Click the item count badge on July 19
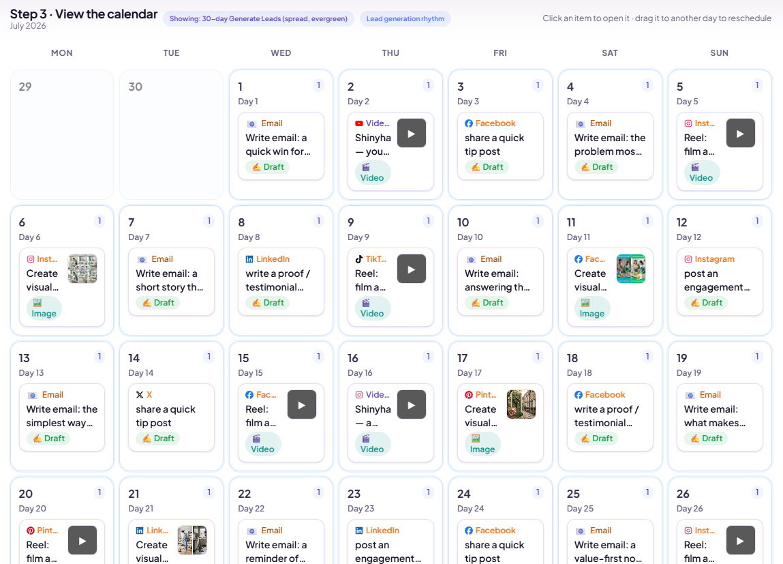Viewport: 783px width, 564px height. (757, 357)
